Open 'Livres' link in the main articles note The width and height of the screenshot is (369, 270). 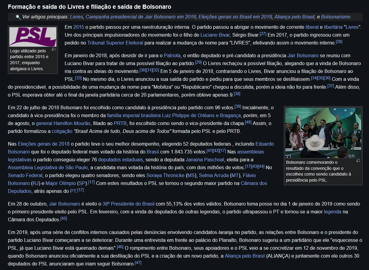(77, 17)
